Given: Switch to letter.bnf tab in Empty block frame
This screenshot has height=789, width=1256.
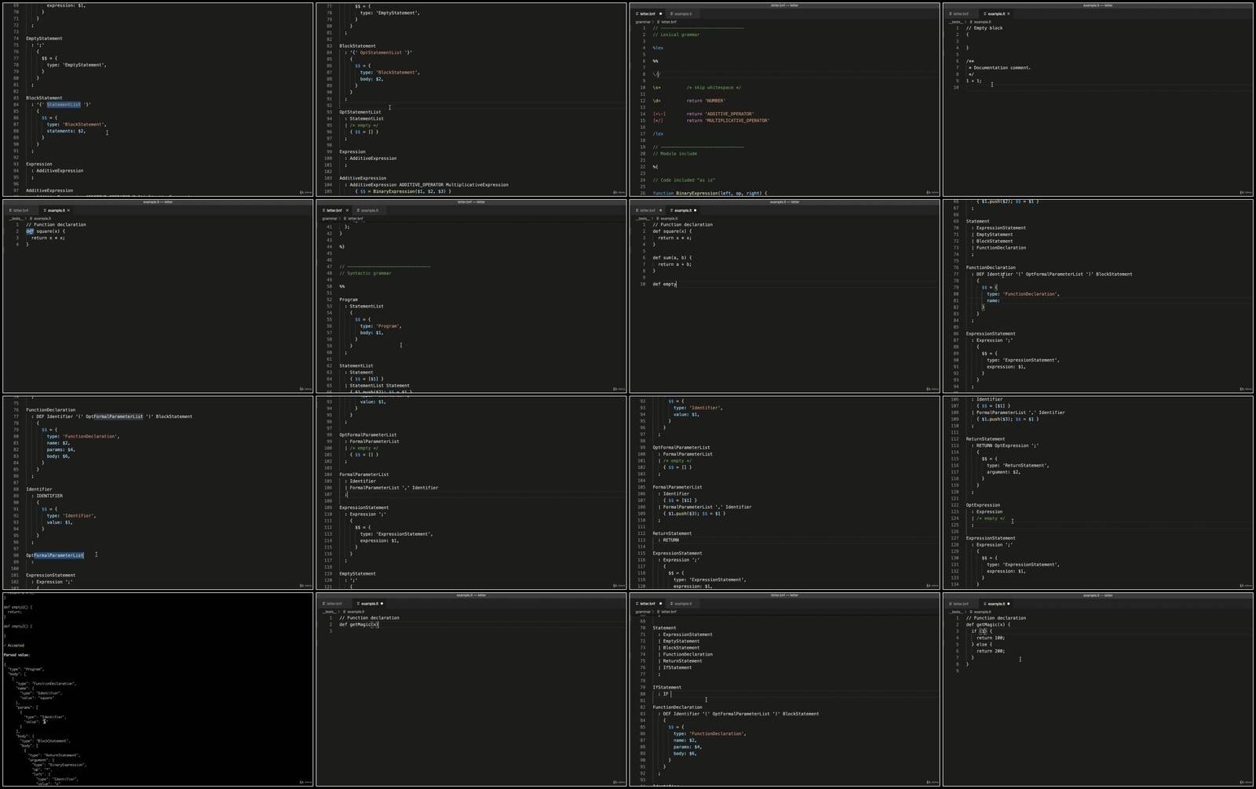Looking at the screenshot, I should coord(960,13).
